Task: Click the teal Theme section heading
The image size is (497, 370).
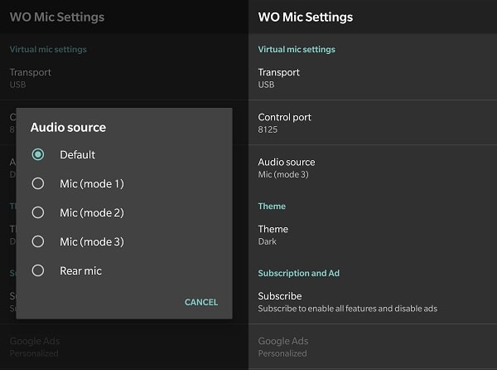Action: pos(272,207)
